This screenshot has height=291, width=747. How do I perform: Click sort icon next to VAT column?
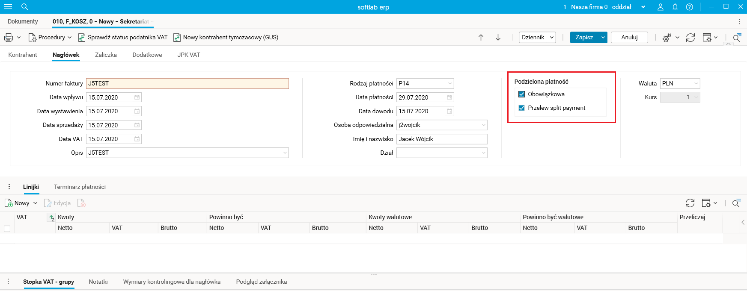click(51, 218)
